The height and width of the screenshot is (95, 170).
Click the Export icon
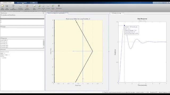tap(53, 6)
